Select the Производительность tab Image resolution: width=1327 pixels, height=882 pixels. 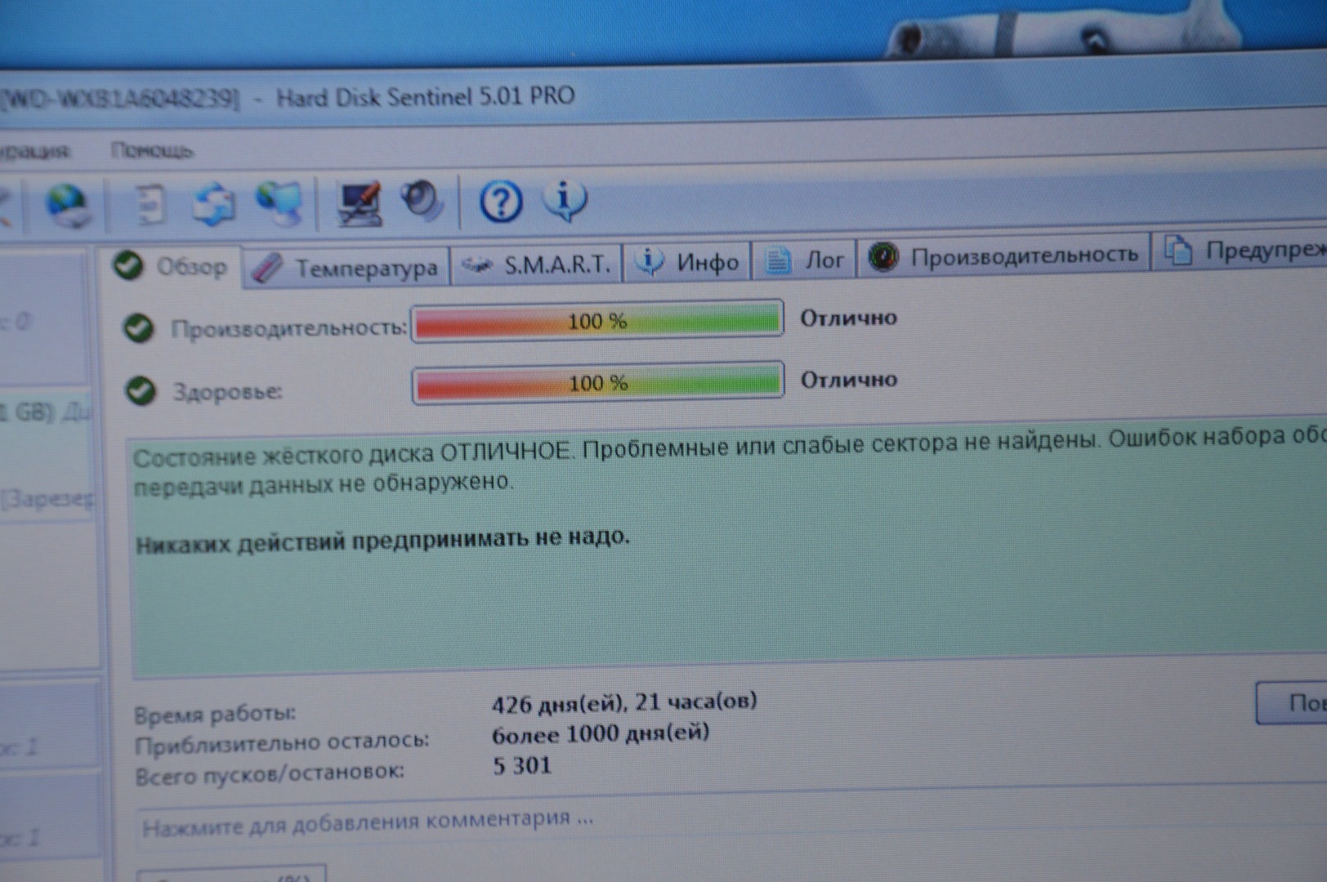(x=1003, y=256)
